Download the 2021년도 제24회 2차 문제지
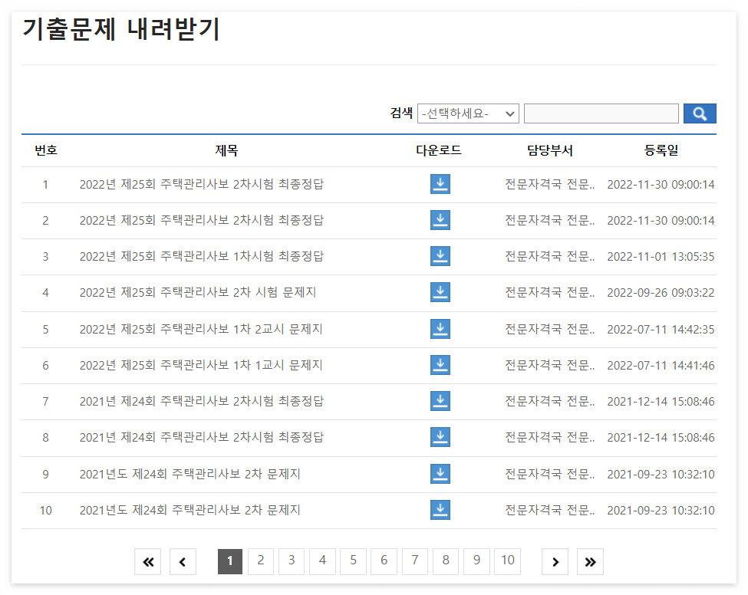 click(440, 473)
